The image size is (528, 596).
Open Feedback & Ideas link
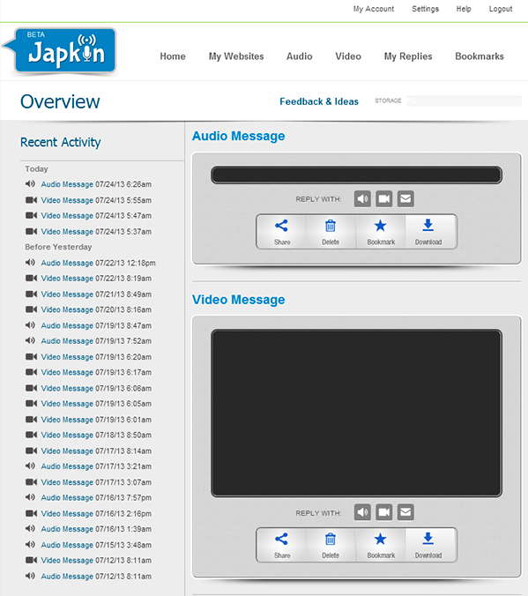coord(319,101)
